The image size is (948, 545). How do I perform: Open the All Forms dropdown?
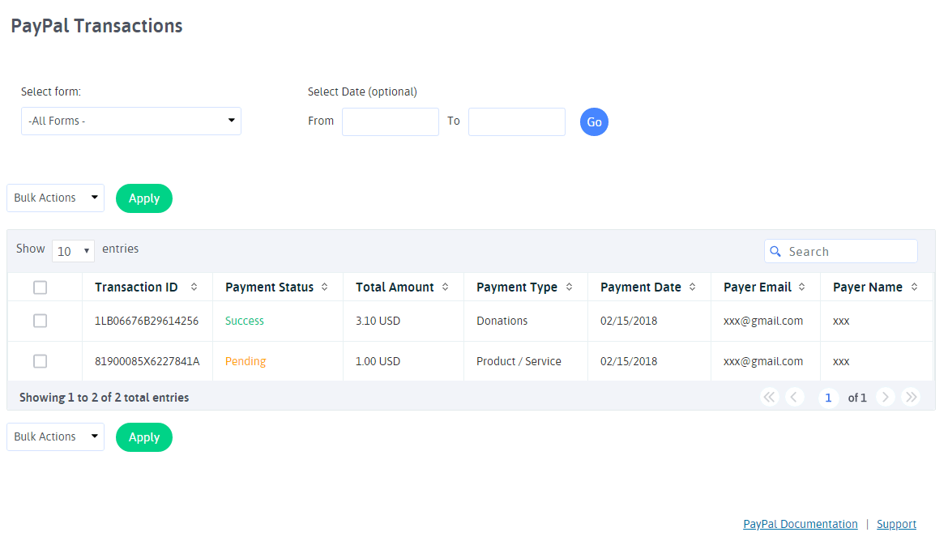(131, 121)
